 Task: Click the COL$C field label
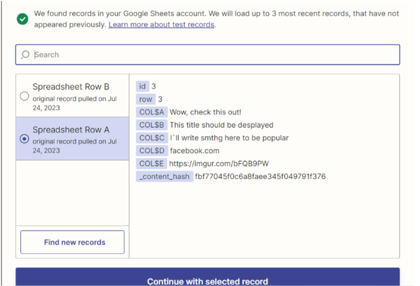pos(151,138)
